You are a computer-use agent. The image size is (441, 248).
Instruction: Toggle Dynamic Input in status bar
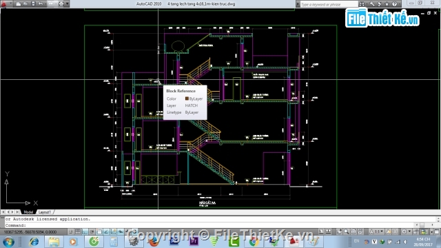click(x=121, y=232)
